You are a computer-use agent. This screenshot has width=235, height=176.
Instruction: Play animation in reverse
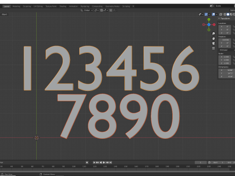tap(101, 162)
